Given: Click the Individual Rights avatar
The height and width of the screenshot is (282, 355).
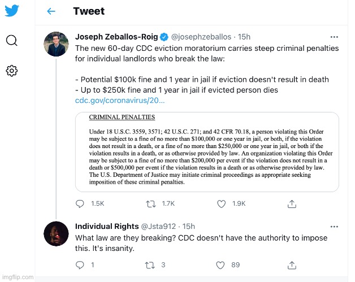Looking at the screenshot, I should coord(57,234).
